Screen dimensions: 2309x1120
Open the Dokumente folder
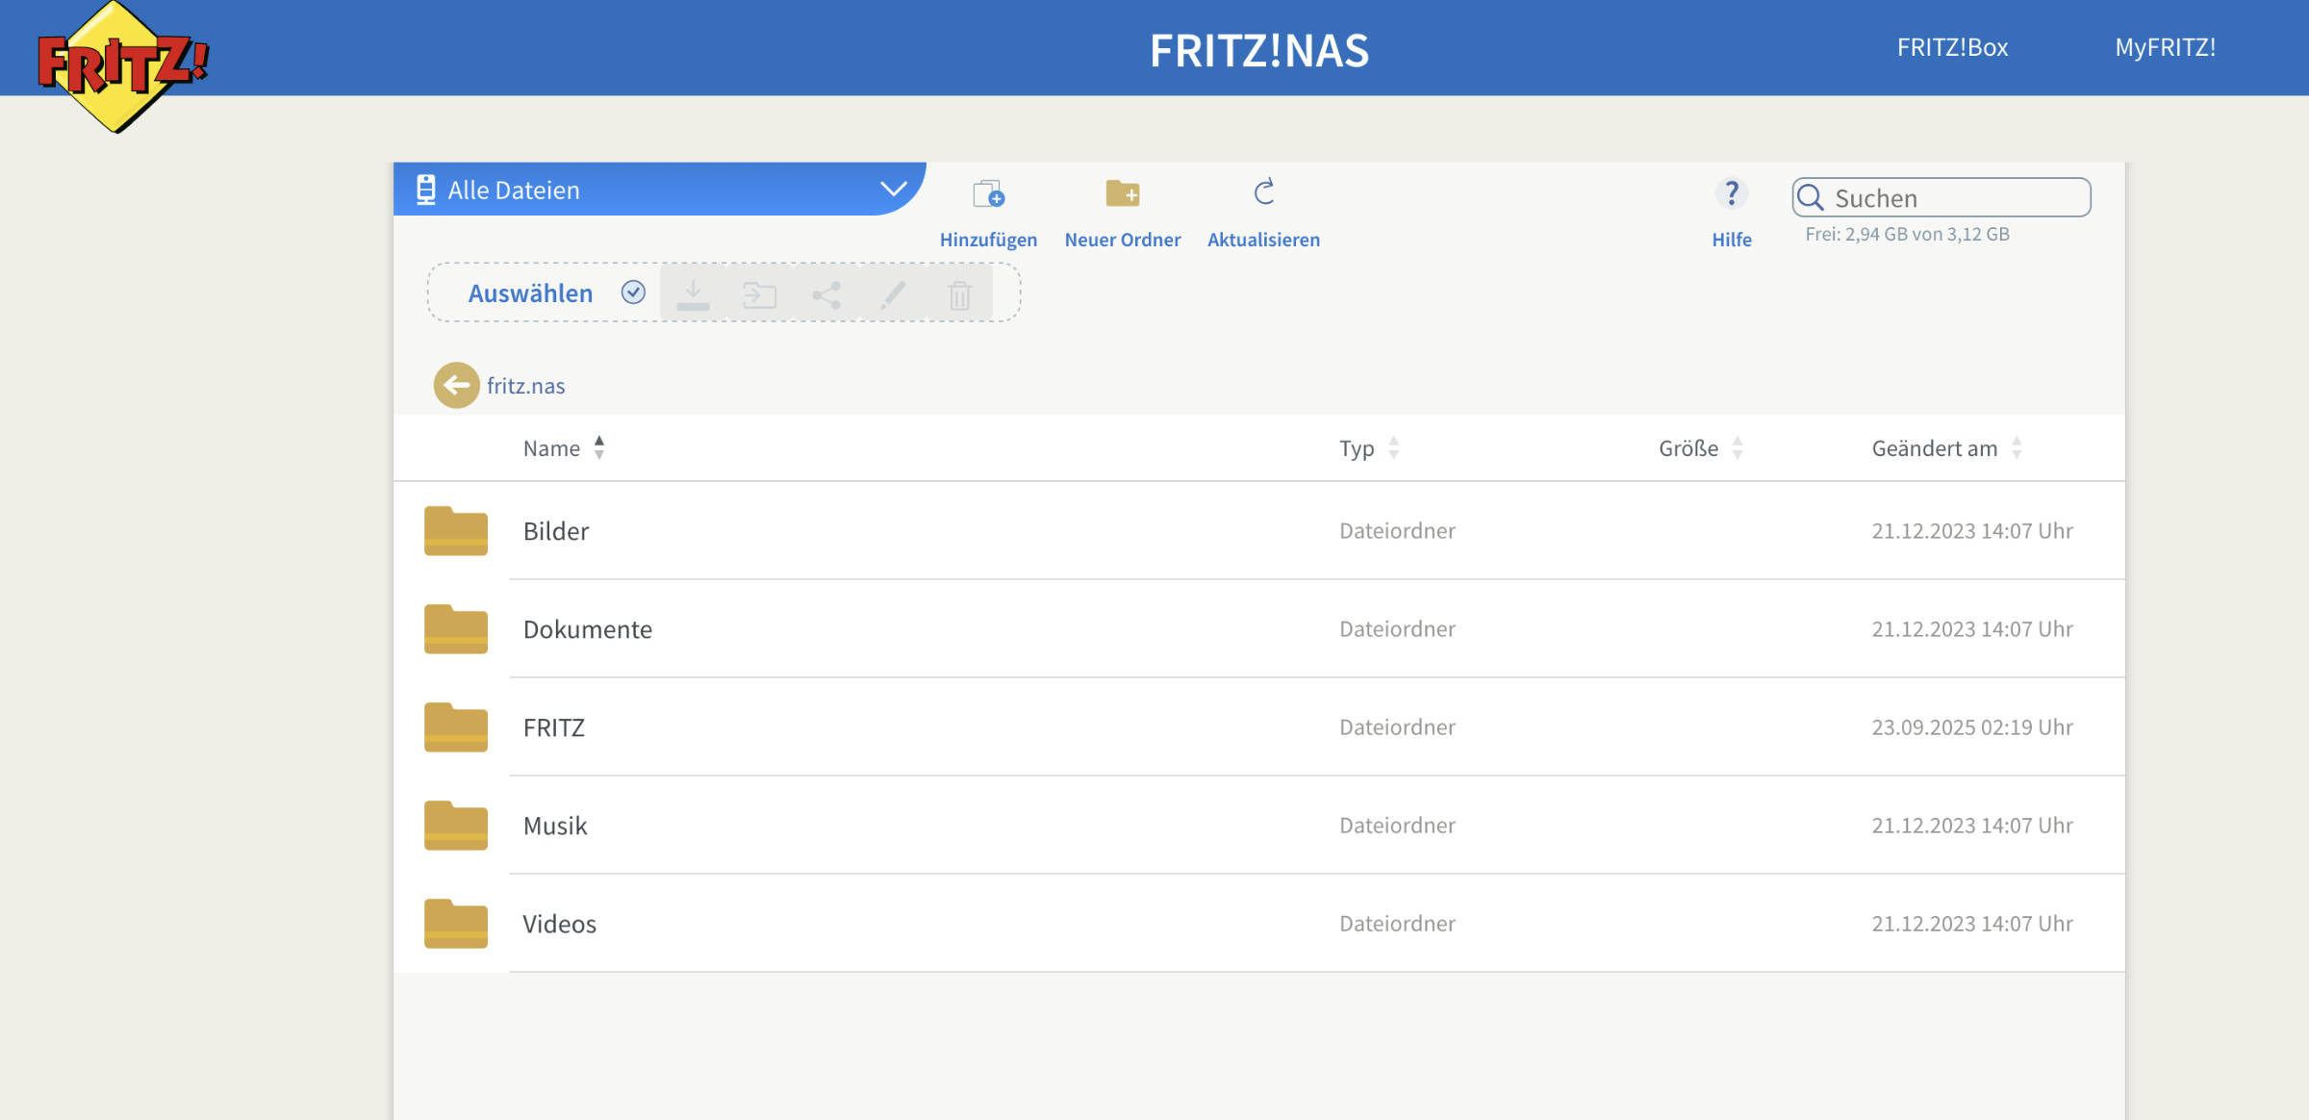[589, 629]
